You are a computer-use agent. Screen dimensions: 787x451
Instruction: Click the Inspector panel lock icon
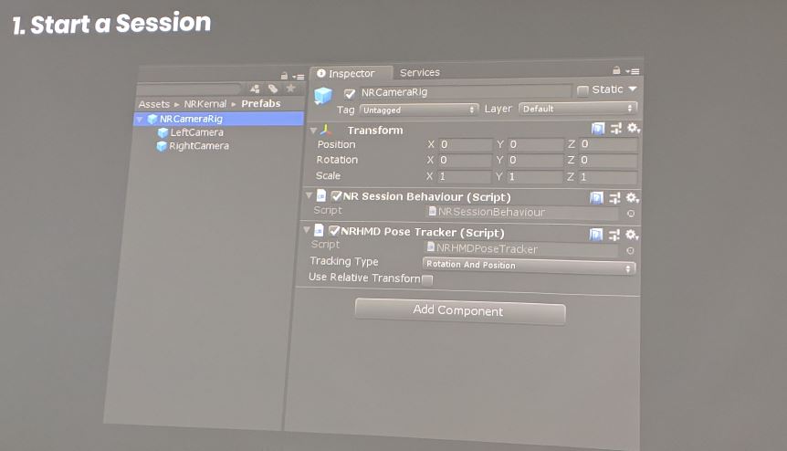[x=618, y=70]
